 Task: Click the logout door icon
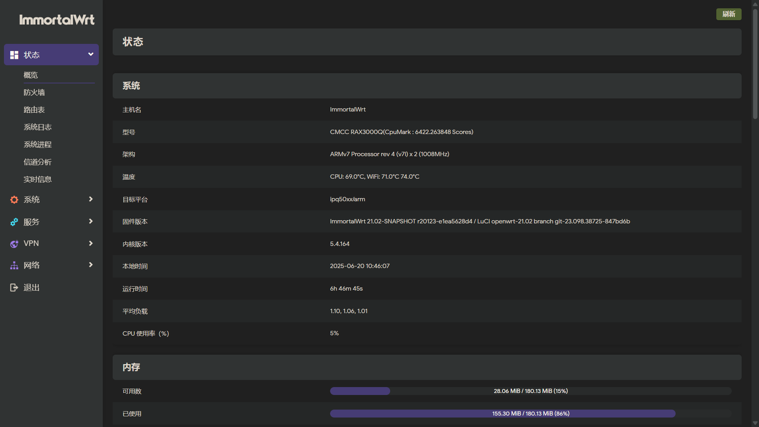point(14,287)
